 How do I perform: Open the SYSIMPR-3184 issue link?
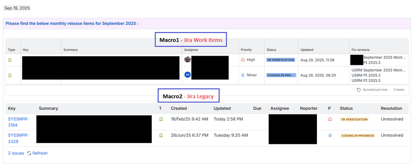pos(18,122)
